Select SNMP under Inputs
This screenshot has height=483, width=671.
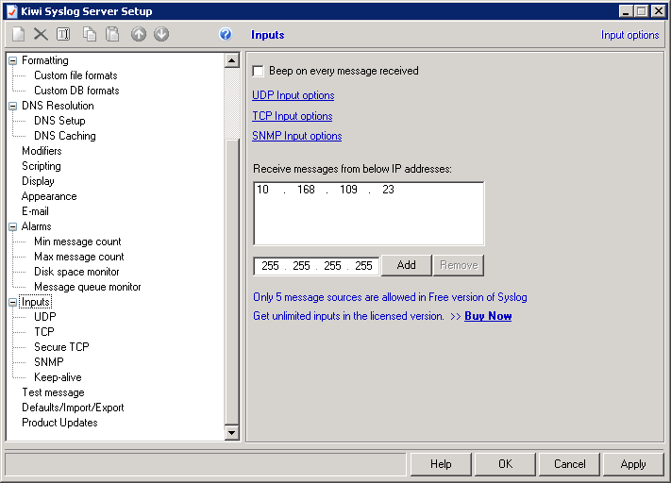(49, 362)
